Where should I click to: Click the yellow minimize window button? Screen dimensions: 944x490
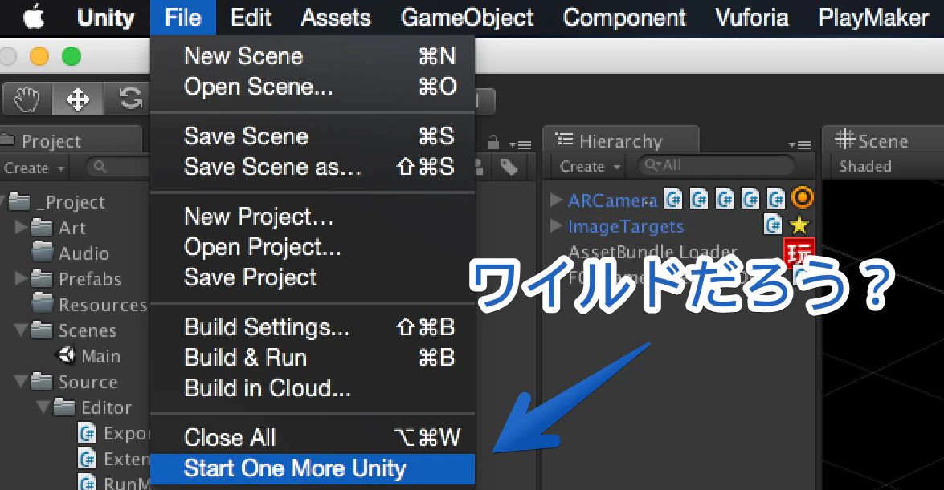39,56
